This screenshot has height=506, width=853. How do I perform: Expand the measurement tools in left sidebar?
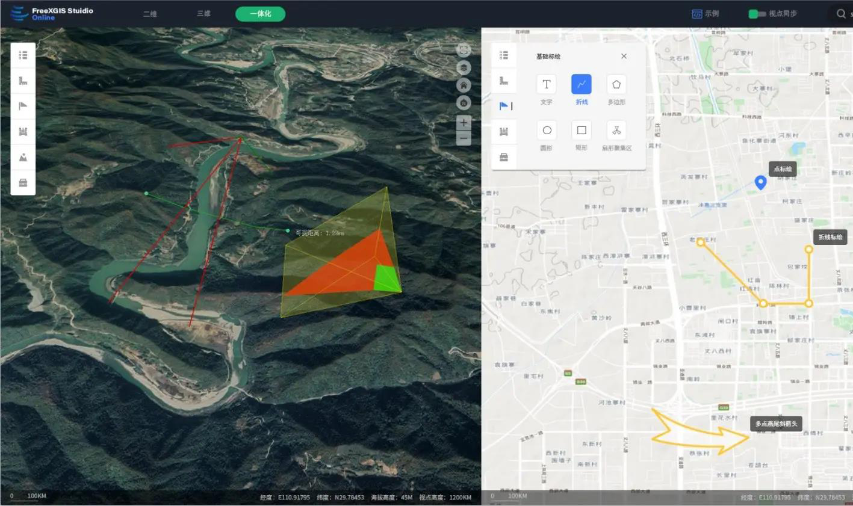23,81
